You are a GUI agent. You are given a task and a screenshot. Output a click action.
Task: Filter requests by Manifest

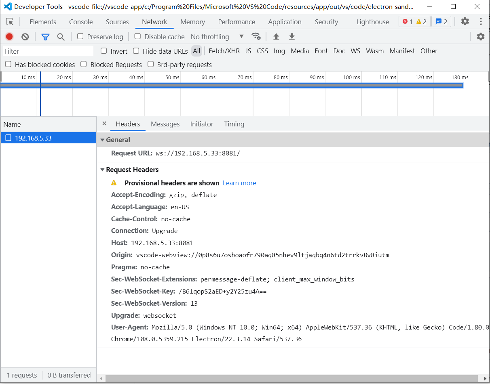click(x=402, y=51)
